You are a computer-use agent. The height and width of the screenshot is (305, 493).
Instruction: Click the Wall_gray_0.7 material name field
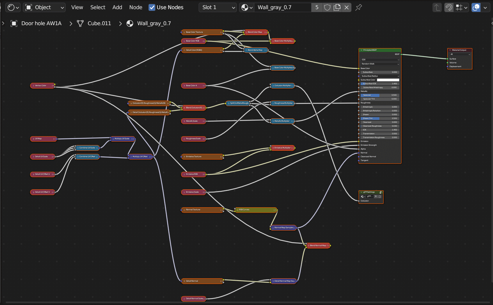(283, 7)
